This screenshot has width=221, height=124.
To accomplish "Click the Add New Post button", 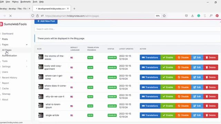I will (46, 21).
